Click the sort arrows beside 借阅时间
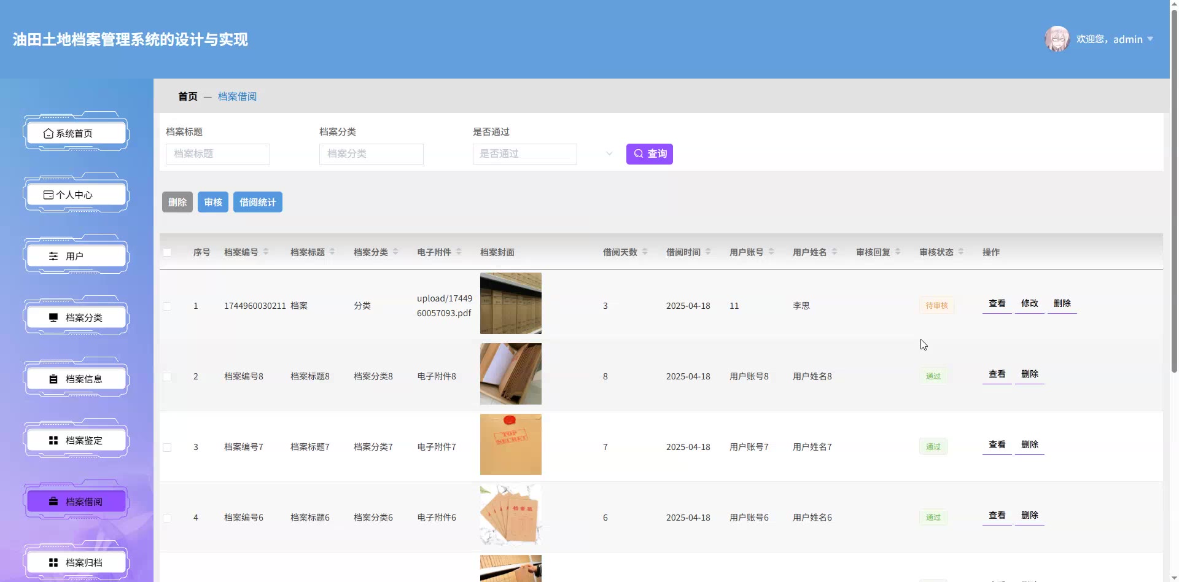This screenshot has height=582, width=1179. coord(708,252)
